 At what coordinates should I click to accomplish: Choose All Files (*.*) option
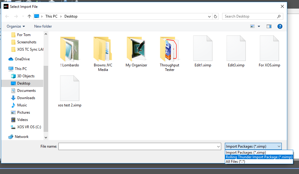[259, 162]
